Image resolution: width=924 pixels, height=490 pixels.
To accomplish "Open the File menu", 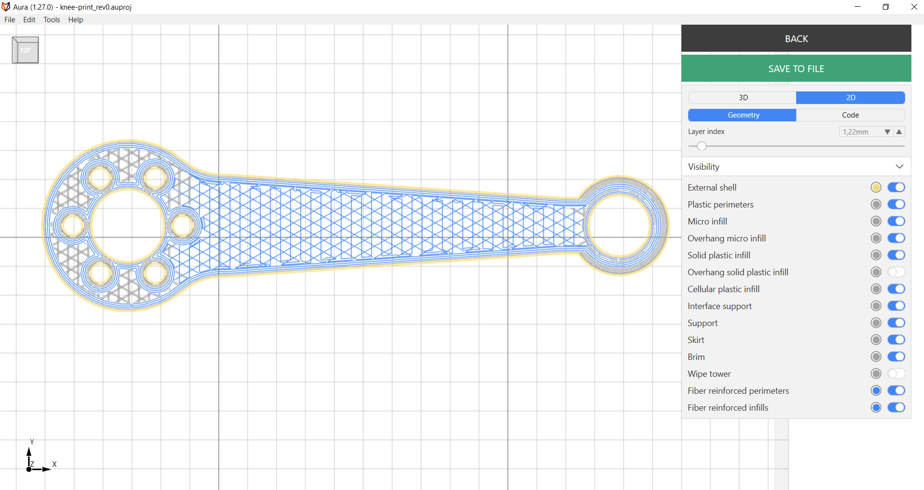I will [x=10, y=20].
